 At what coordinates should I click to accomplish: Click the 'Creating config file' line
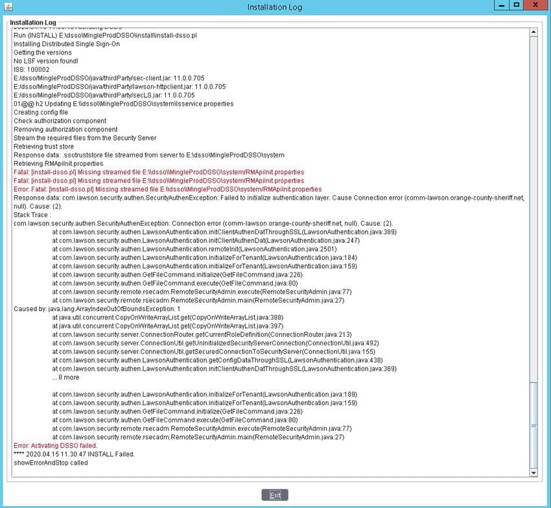pos(41,112)
